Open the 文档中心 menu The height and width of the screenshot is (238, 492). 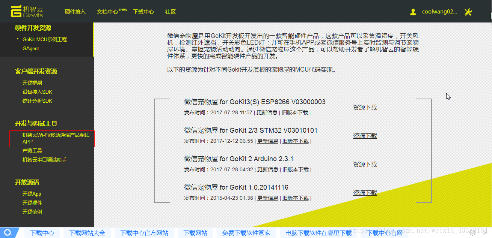(107, 12)
